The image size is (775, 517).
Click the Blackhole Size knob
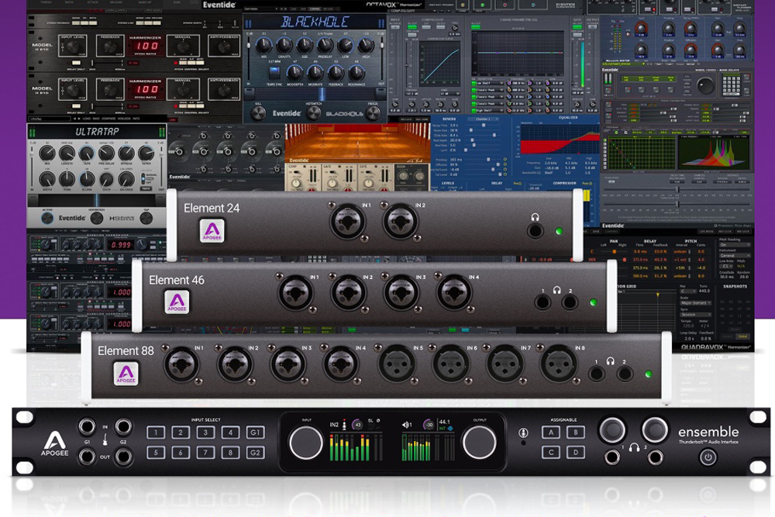(305, 46)
